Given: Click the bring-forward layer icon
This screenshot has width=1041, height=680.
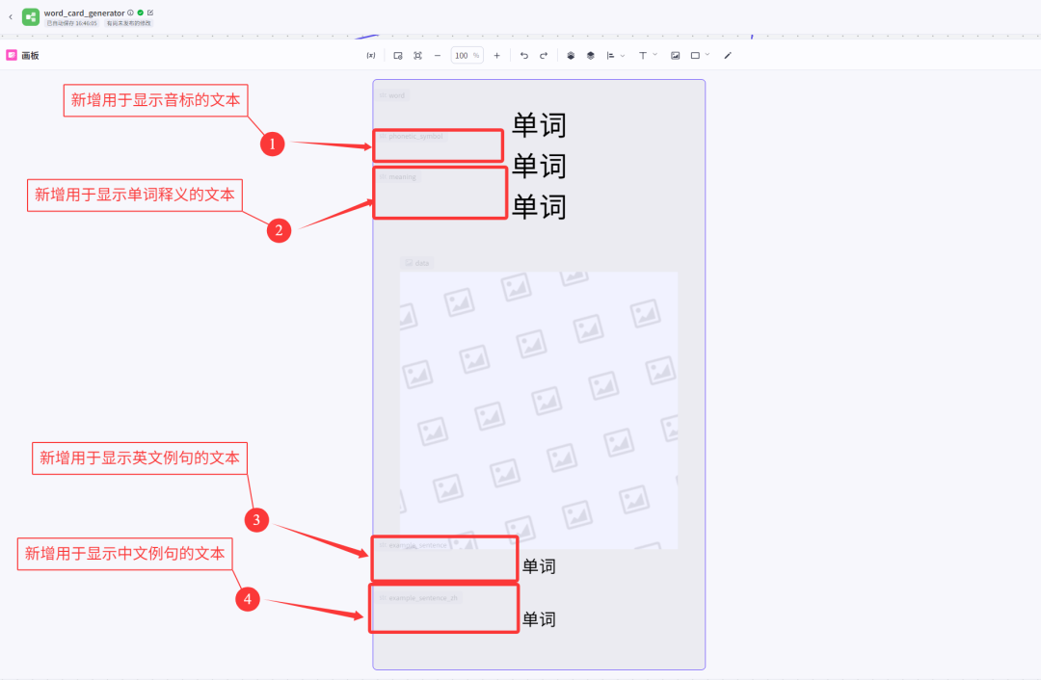Looking at the screenshot, I should pyautogui.click(x=571, y=55).
